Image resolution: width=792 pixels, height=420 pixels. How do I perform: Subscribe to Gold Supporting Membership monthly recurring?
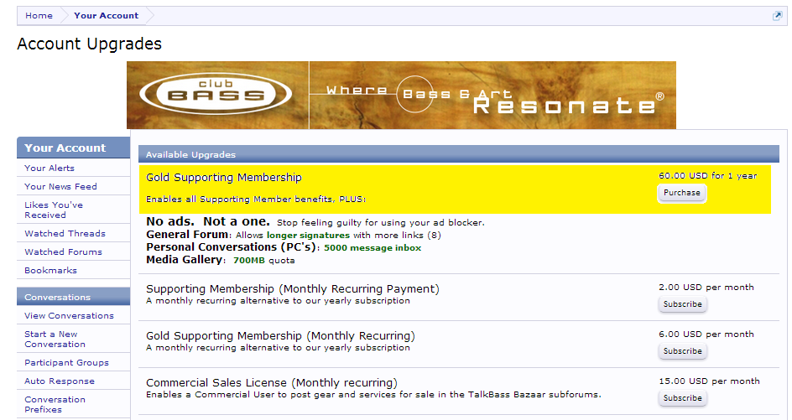click(x=682, y=351)
